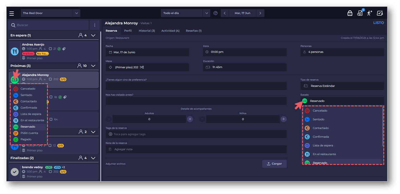Select Pidió cuenta in left status popup
The width and height of the screenshot is (400, 194).
[x=29, y=133]
